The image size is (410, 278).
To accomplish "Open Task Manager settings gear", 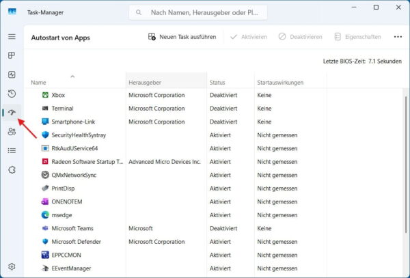I will pyautogui.click(x=12, y=266).
